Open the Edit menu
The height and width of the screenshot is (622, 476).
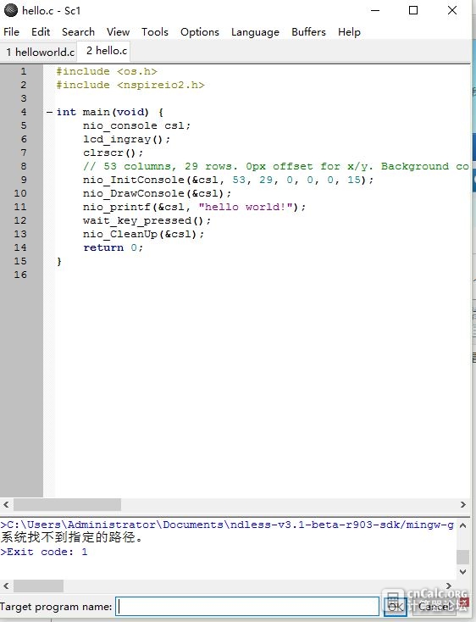[41, 31]
